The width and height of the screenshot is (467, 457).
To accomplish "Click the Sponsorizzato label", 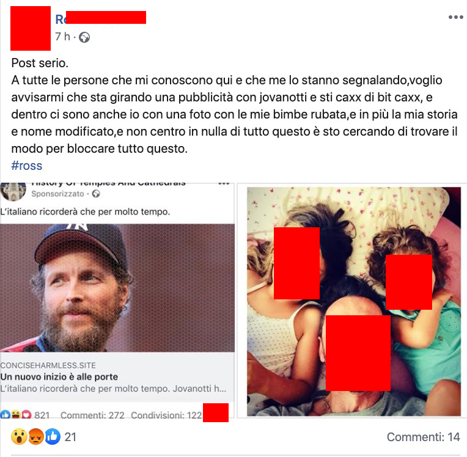I will pos(58,194).
